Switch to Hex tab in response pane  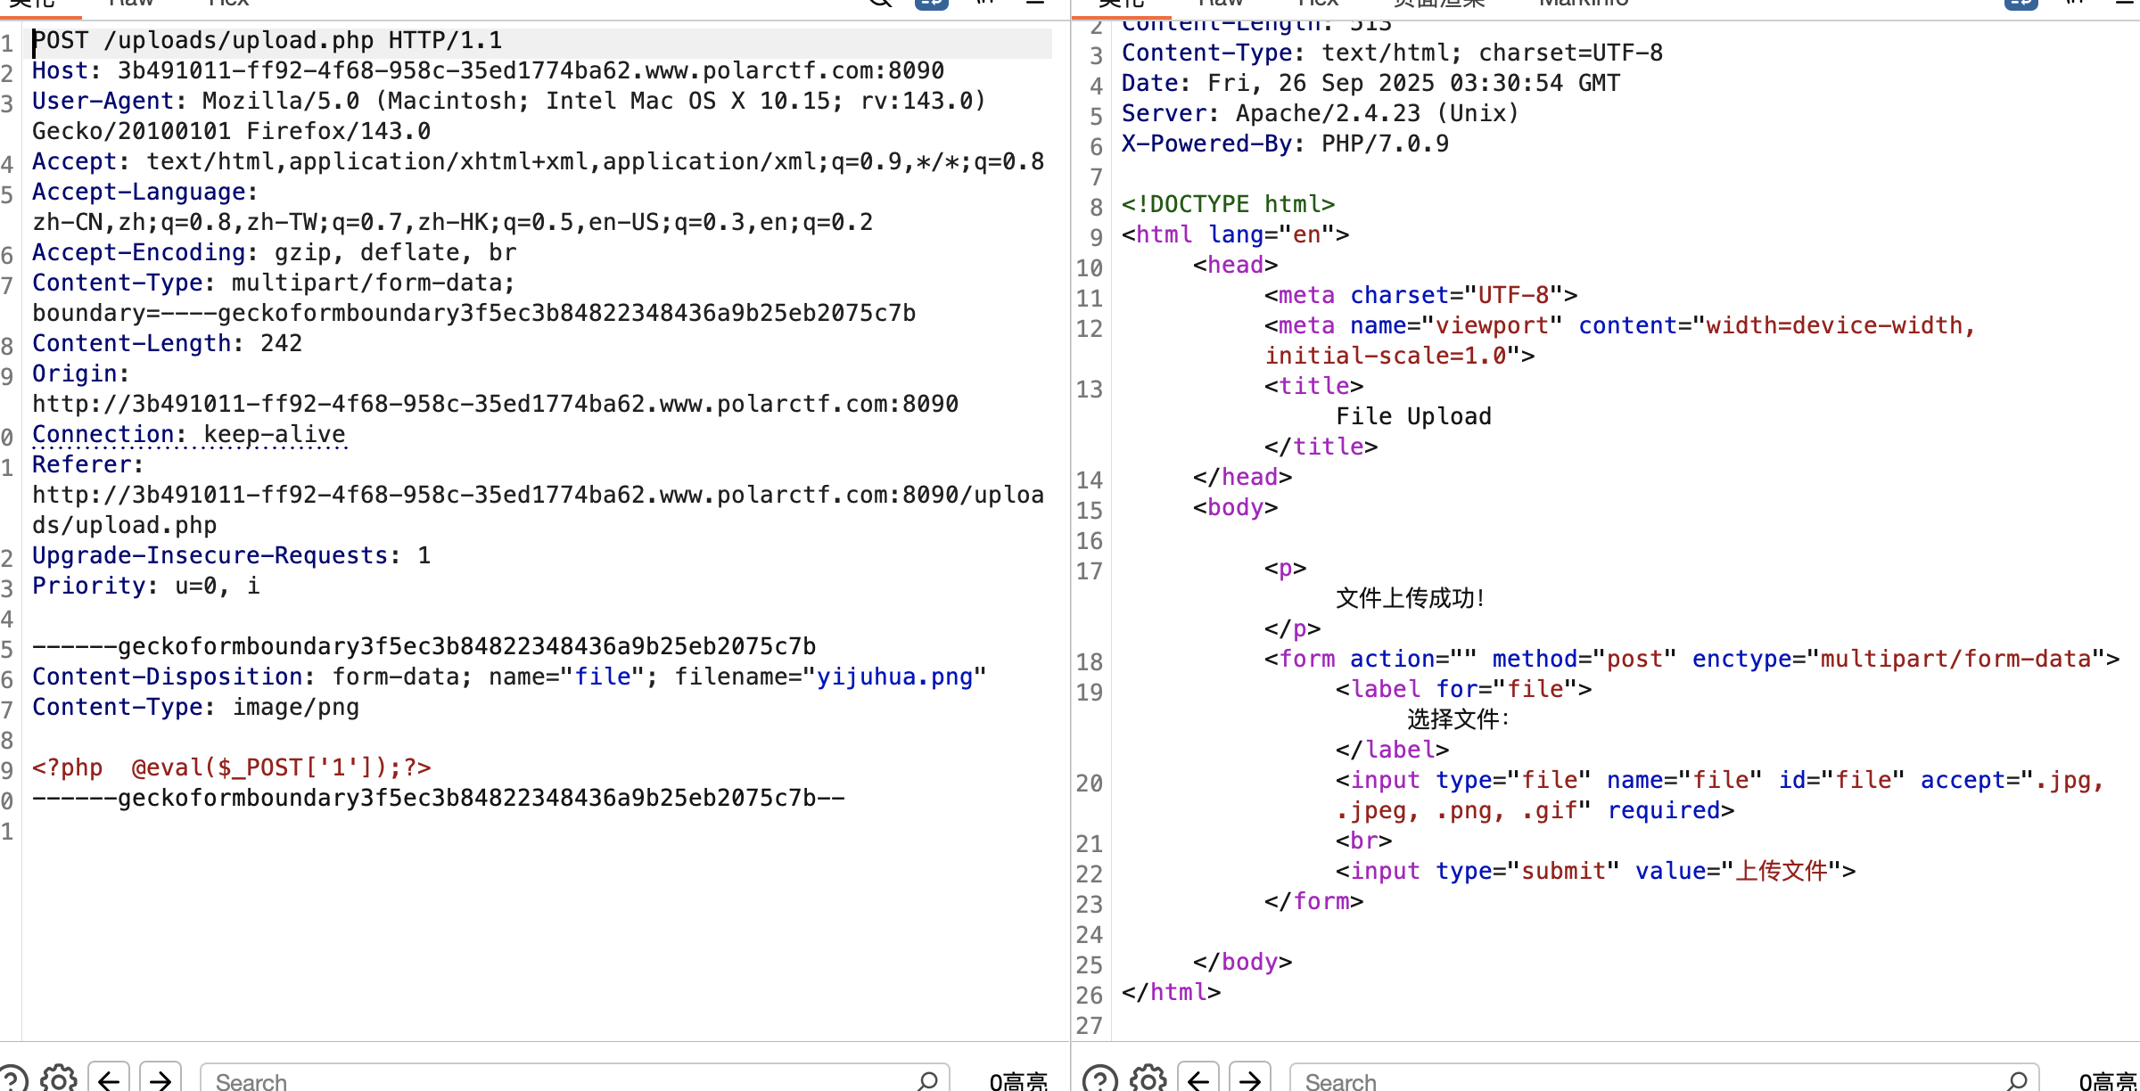pyautogui.click(x=1318, y=4)
